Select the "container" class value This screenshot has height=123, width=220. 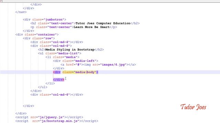[x=46, y=35]
